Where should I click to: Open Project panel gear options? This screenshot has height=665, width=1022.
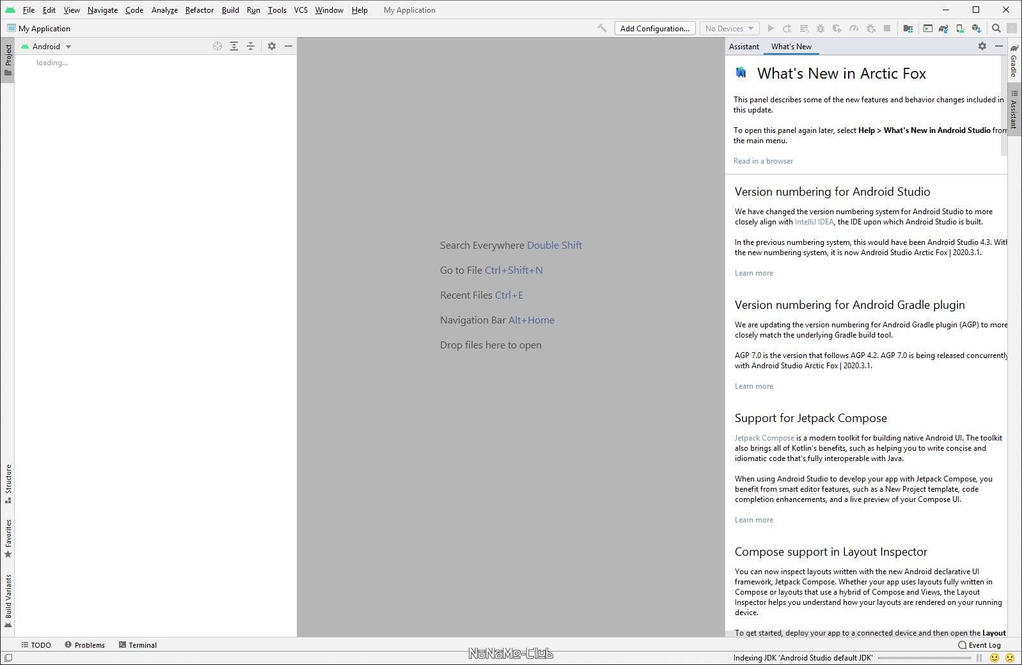(272, 46)
